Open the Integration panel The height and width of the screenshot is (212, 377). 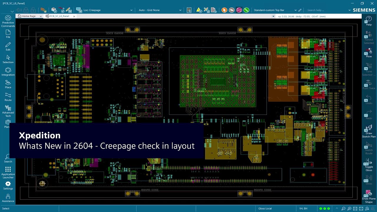click(8, 72)
